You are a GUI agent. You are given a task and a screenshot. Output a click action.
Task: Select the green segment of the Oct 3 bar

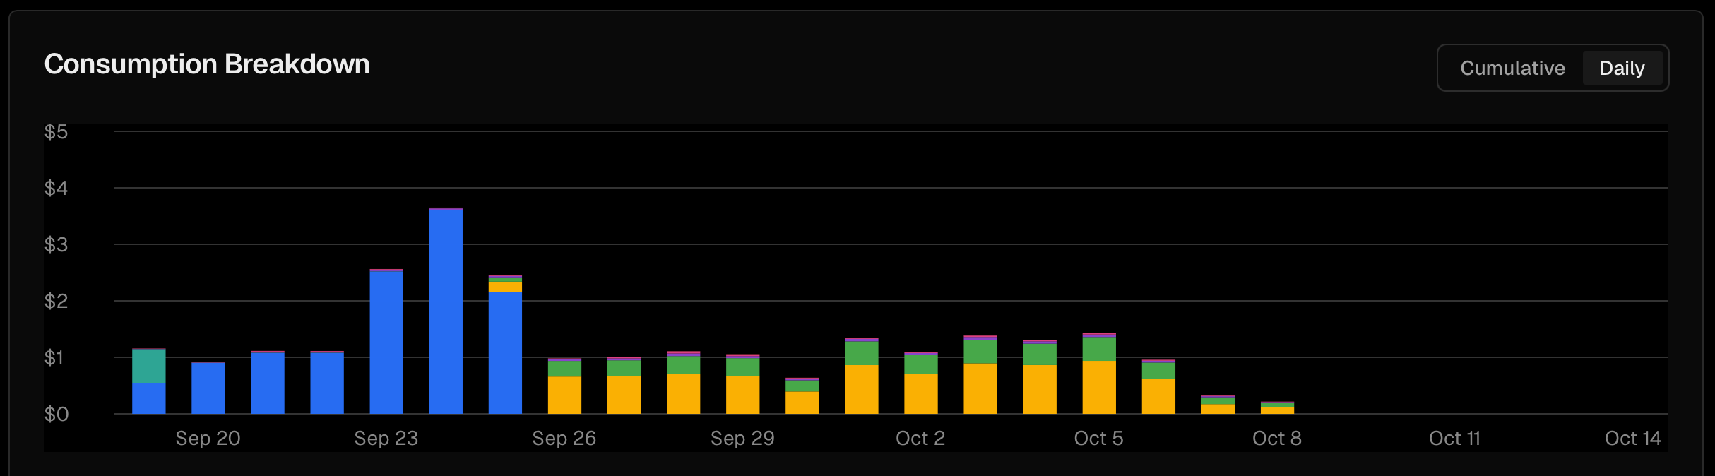pos(980,352)
